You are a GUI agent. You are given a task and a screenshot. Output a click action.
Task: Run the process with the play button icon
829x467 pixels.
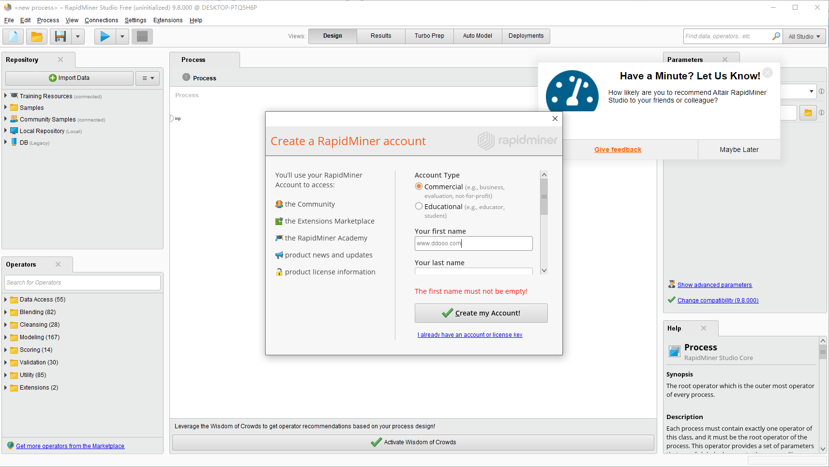pos(105,36)
